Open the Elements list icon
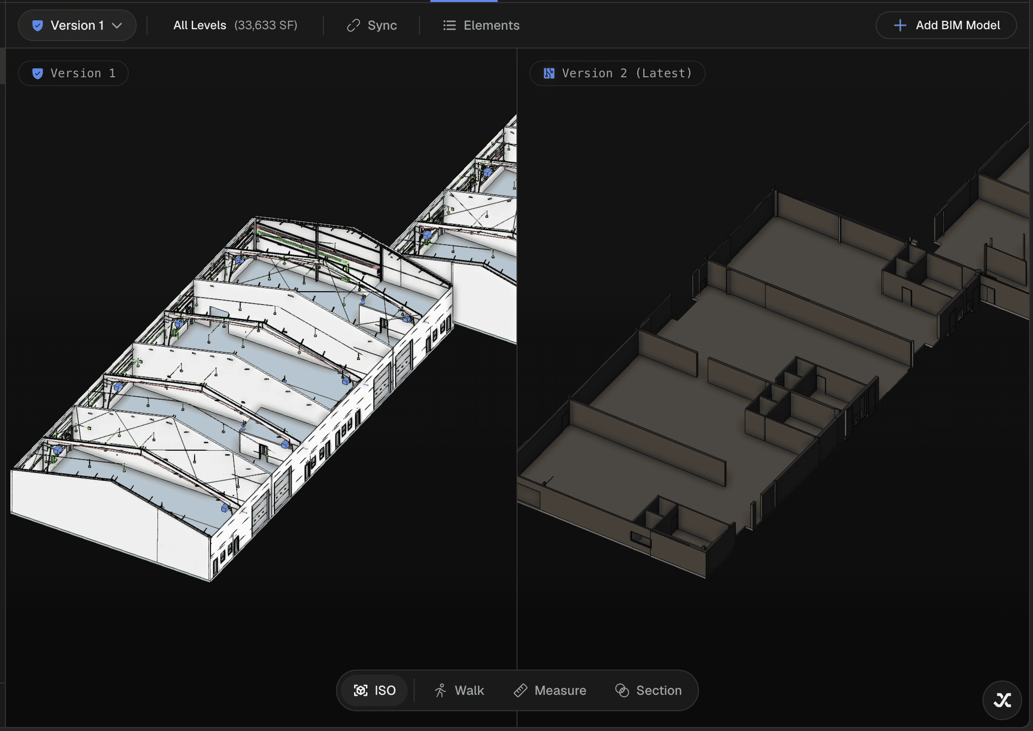Image resolution: width=1033 pixels, height=731 pixels. click(449, 25)
